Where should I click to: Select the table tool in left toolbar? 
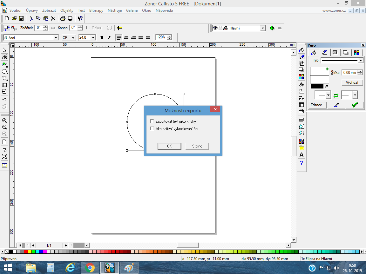[4, 85]
